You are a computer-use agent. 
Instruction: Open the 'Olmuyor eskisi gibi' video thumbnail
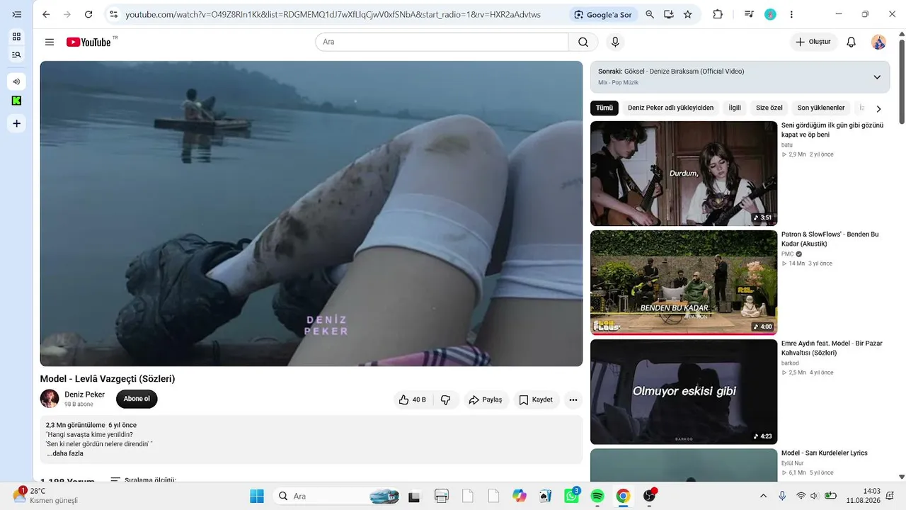pyautogui.click(x=684, y=392)
